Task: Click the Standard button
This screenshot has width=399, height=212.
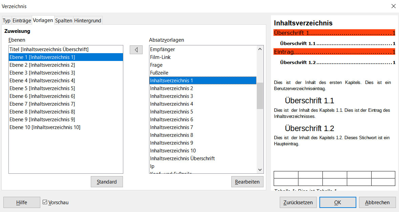Action: (106, 182)
